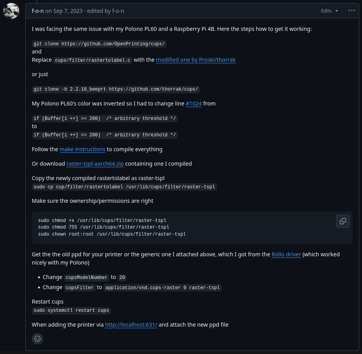Add an emoji reaction with the smiley icon
Image resolution: width=362 pixels, height=354 pixels.
[37, 339]
